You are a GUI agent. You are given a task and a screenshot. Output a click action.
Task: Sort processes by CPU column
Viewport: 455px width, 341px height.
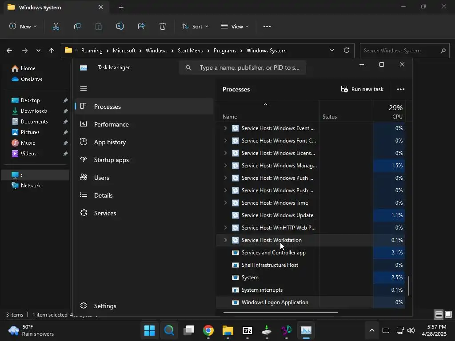click(x=389, y=111)
